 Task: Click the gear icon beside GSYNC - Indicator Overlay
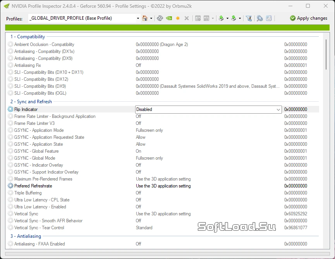(x=10, y=165)
